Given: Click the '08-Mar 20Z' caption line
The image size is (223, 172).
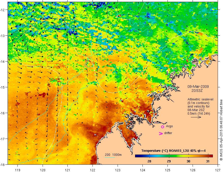Looking at the screenshot, I should [x=196, y=110].
